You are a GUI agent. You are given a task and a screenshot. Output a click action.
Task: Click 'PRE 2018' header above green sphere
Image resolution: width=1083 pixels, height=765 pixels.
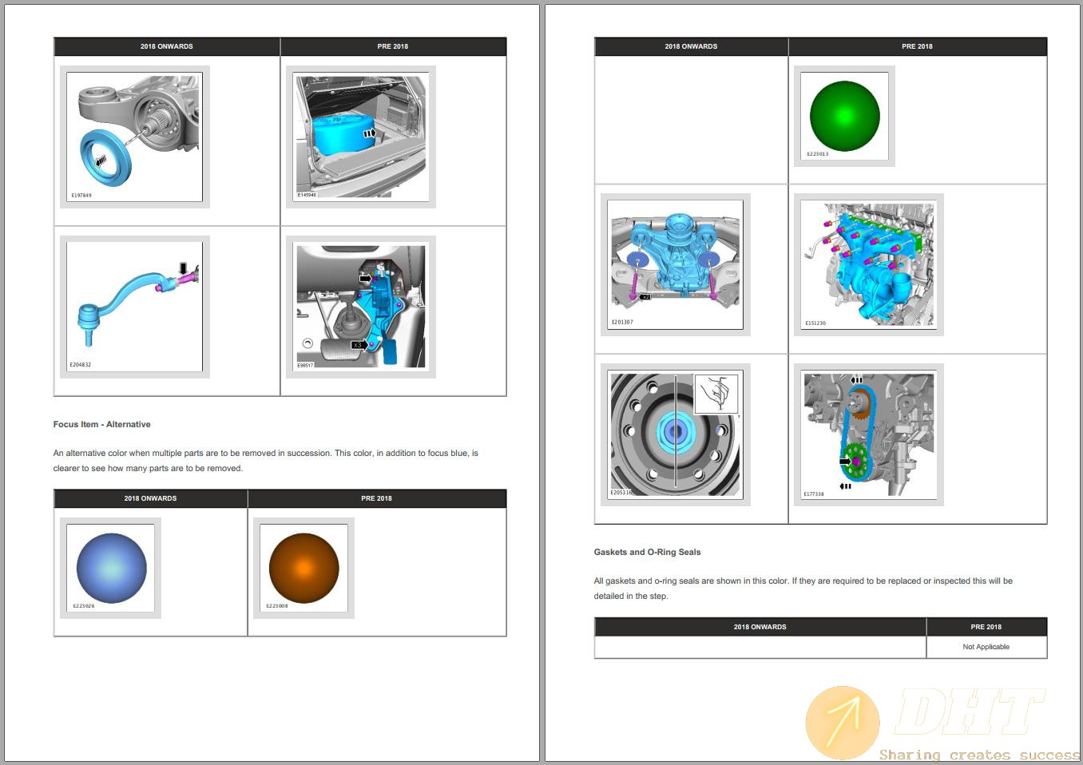coord(918,46)
